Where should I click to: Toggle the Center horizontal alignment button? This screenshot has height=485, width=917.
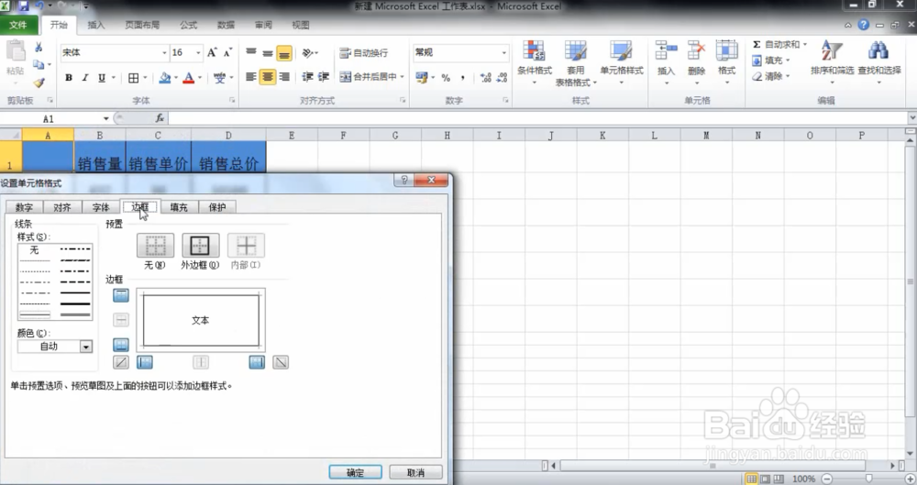[x=267, y=77]
